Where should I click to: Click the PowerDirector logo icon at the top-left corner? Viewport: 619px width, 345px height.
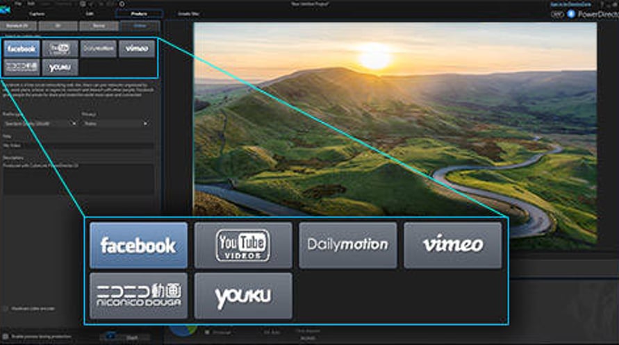pyautogui.click(x=5, y=10)
